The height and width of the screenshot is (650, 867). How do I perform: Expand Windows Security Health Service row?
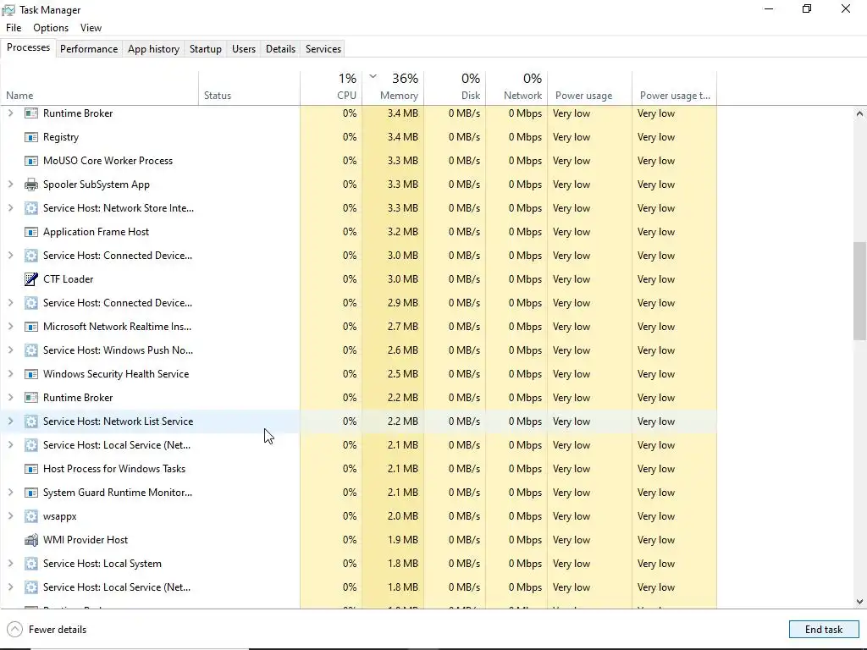point(10,374)
